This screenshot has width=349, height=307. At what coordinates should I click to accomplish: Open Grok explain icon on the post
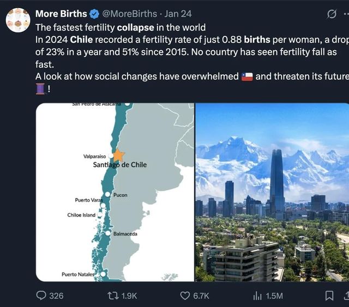pyautogui.click(x=331, y=14)
